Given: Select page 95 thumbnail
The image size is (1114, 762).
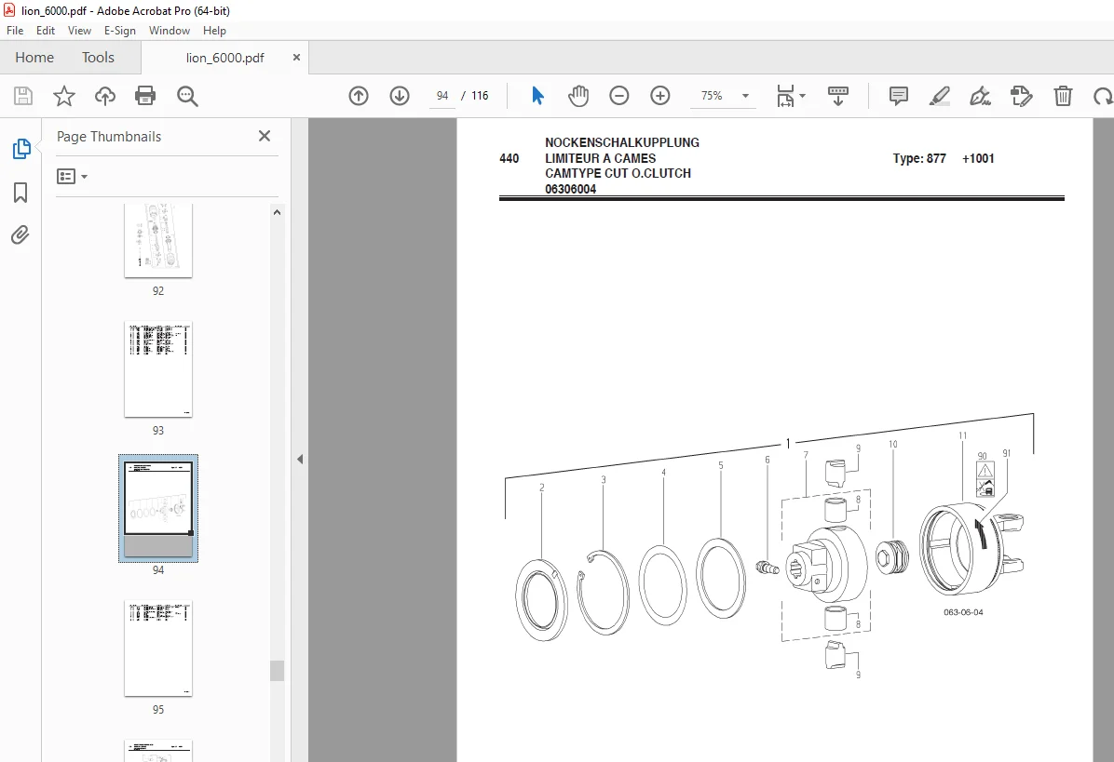Looking at the screenshot, I should (158, 648).
